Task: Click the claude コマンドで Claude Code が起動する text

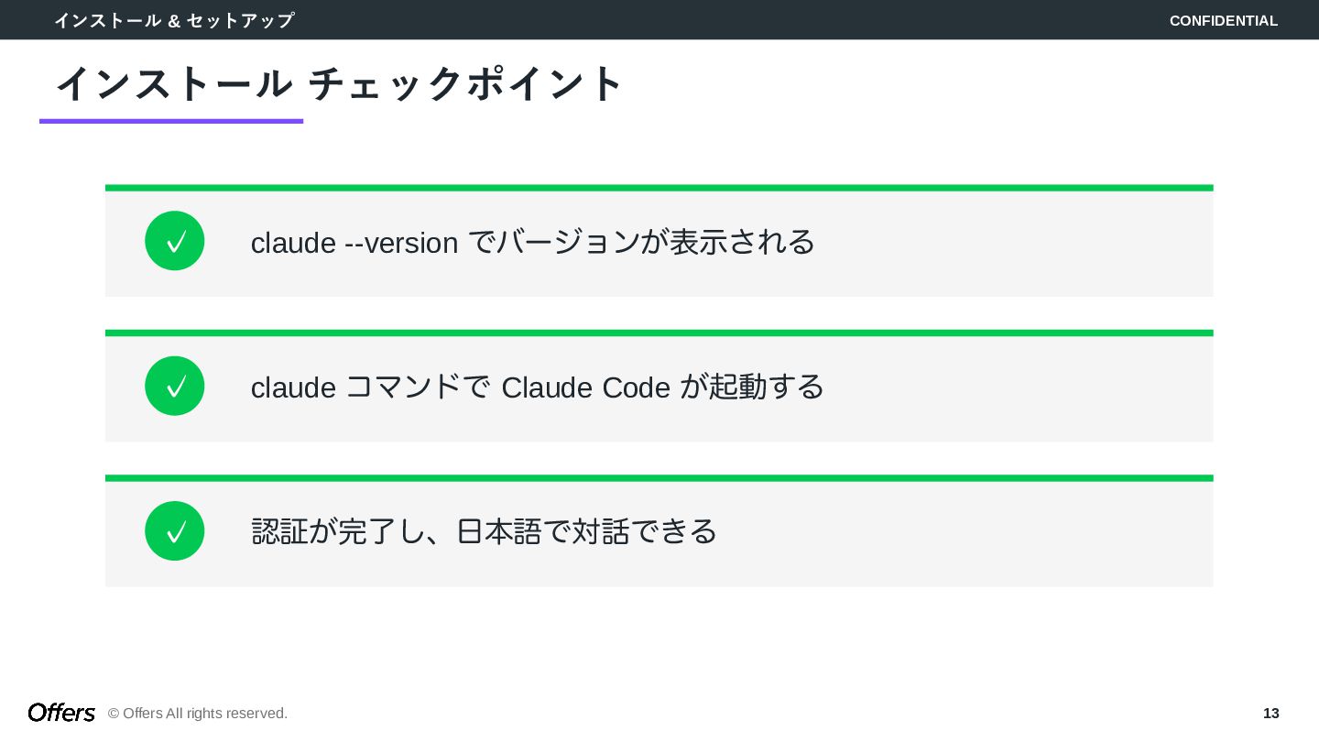Action: [x=538, y=387]
